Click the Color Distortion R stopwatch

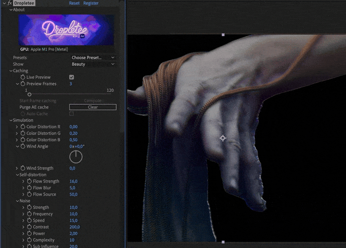point(23,127)
